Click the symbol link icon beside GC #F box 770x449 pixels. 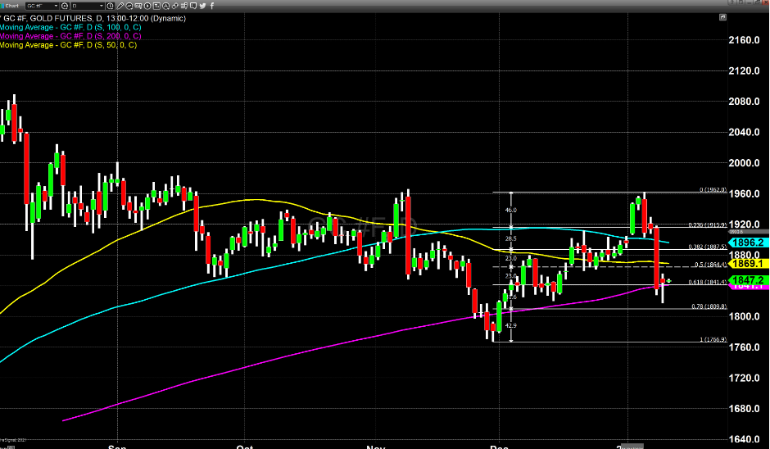65,6
